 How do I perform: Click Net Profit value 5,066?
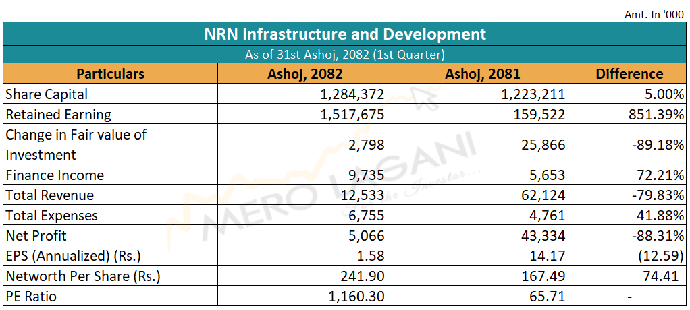pos(367,236)
